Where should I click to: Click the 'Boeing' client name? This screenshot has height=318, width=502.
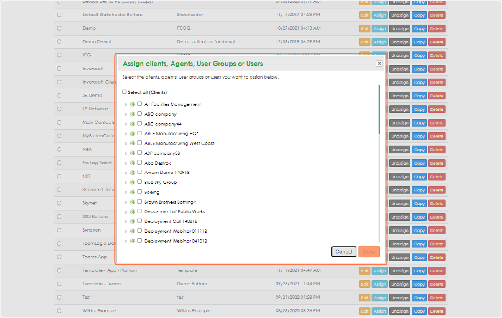152,192
